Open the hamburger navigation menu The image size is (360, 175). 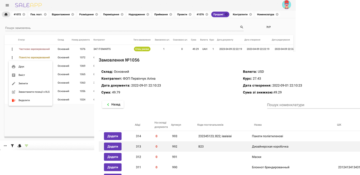[7, 5]
